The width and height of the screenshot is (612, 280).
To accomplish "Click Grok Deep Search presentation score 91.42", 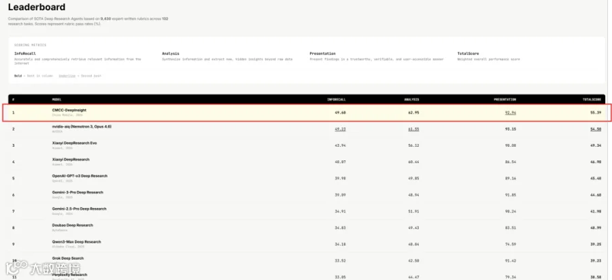I will [511, 260].
